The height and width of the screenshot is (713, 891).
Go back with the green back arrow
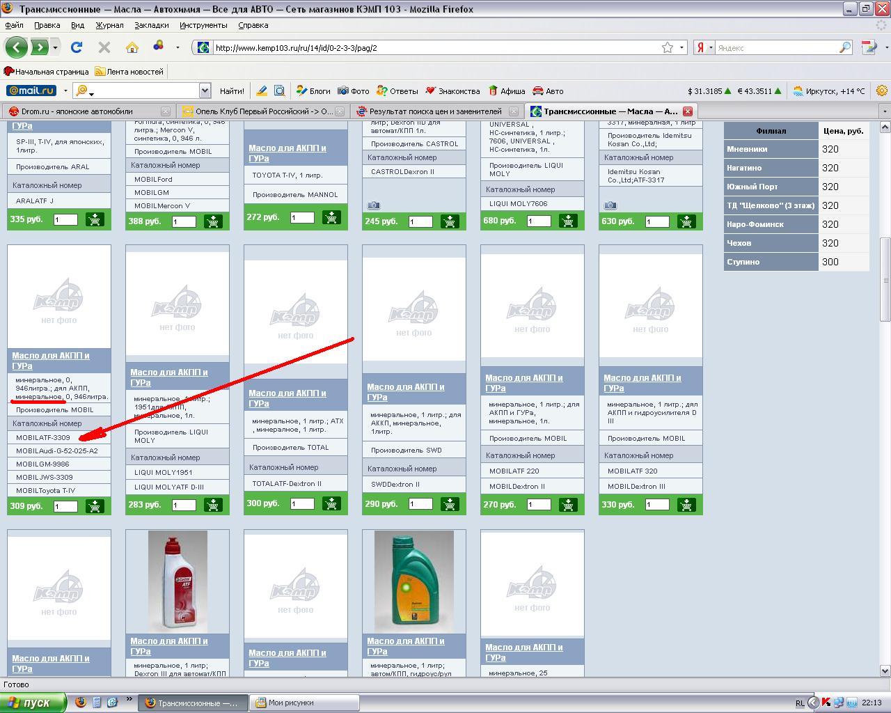coord(17,47)
